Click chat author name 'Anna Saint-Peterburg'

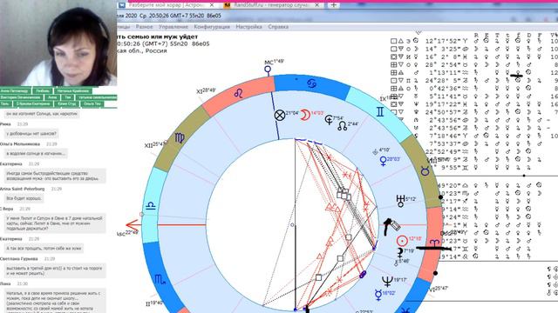(x=23, y=189)
